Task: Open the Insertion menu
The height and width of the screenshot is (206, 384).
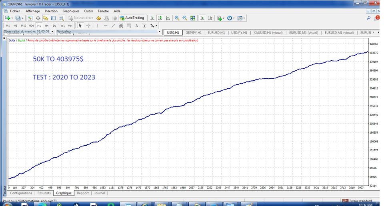Action: [51, 11]
